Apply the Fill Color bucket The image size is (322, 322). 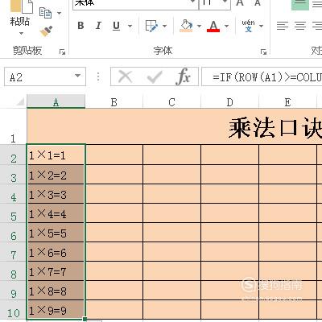186,26
